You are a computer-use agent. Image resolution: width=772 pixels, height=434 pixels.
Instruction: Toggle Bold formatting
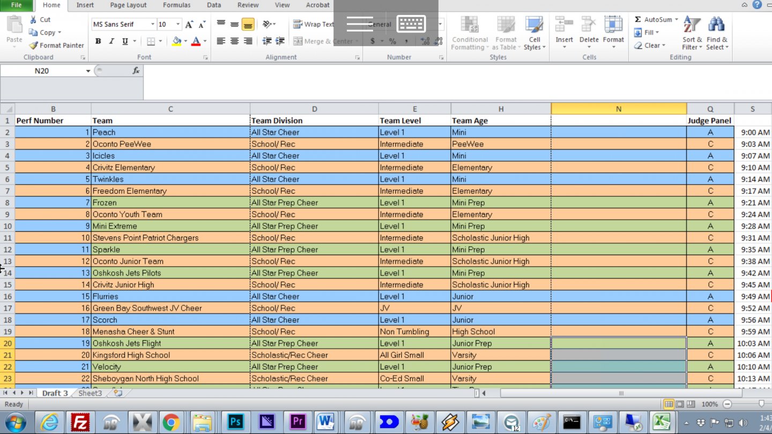98,41
